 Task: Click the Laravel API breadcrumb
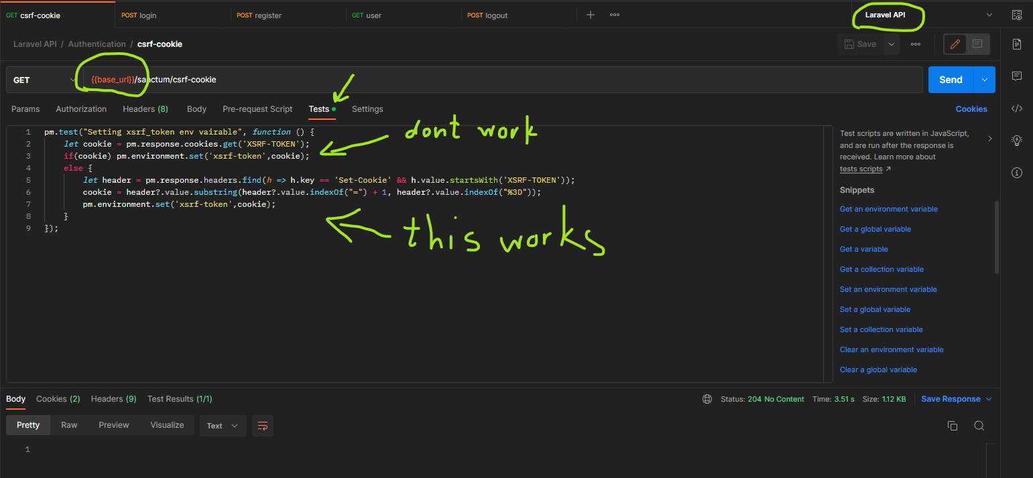pyautogui.click(x=35, y=44)
